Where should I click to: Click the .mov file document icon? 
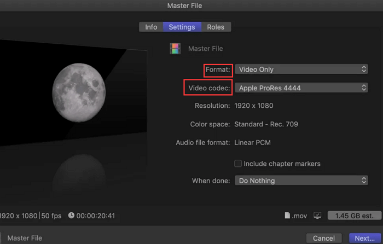(x=287, y=216)
